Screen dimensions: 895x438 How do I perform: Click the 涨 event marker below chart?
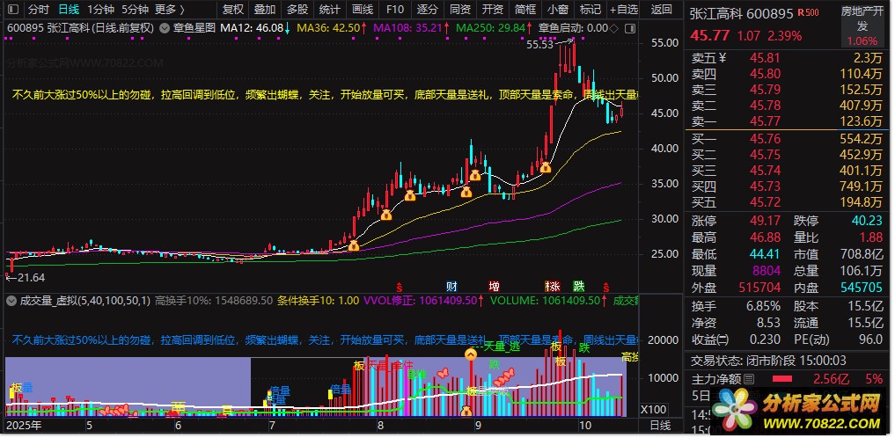(x=553, y=287)
